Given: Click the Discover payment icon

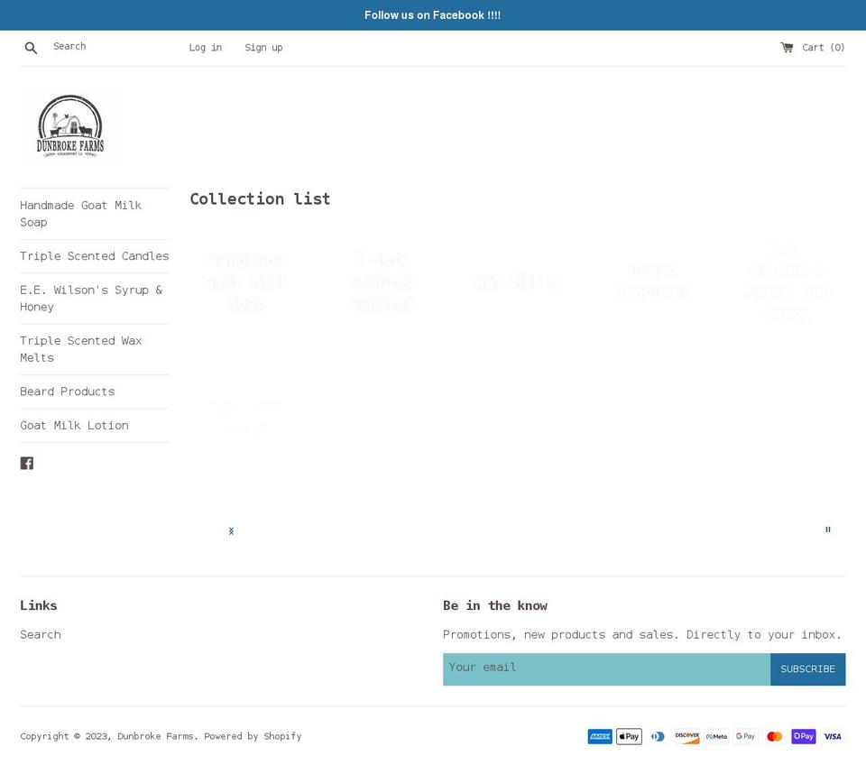Looking at the screenshot, I should (x=686, y=736).
